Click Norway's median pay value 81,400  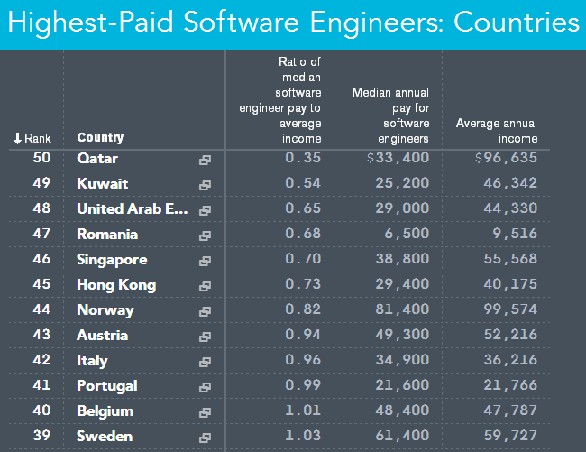399,310
